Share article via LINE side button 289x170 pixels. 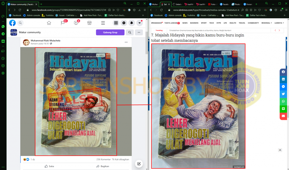click(x=283, y=109)
